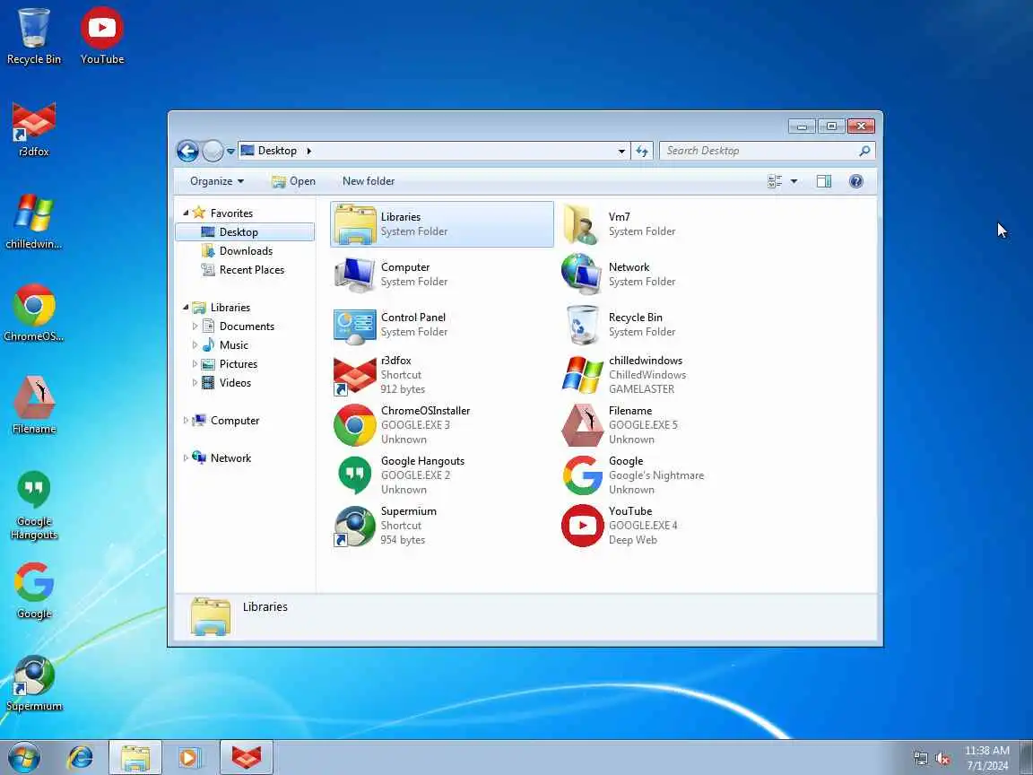Click the muted volume tray icon
This screenshot has height=775, width=1033.
coord(942,759)
